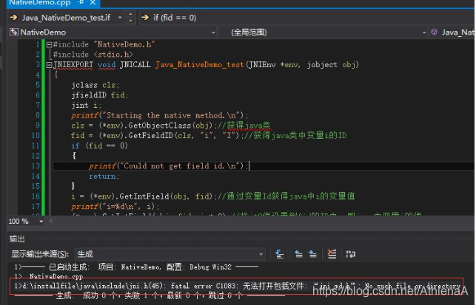Click the 'return;' statement on line 14

(104, 176)
